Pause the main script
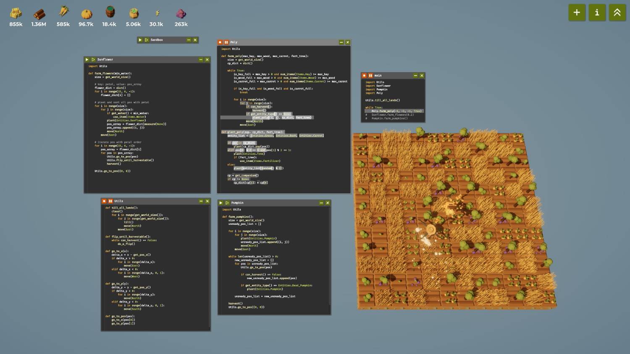Screen dimensions: 630x354 [x=370, y=75]
